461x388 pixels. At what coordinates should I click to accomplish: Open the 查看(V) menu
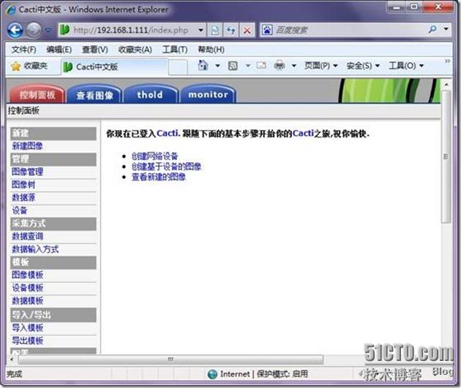[95, 50]
